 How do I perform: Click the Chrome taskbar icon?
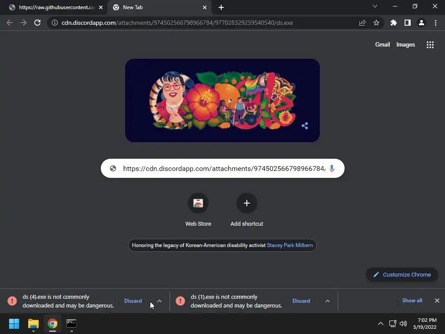pyautogui.click(x=53, y=324)
